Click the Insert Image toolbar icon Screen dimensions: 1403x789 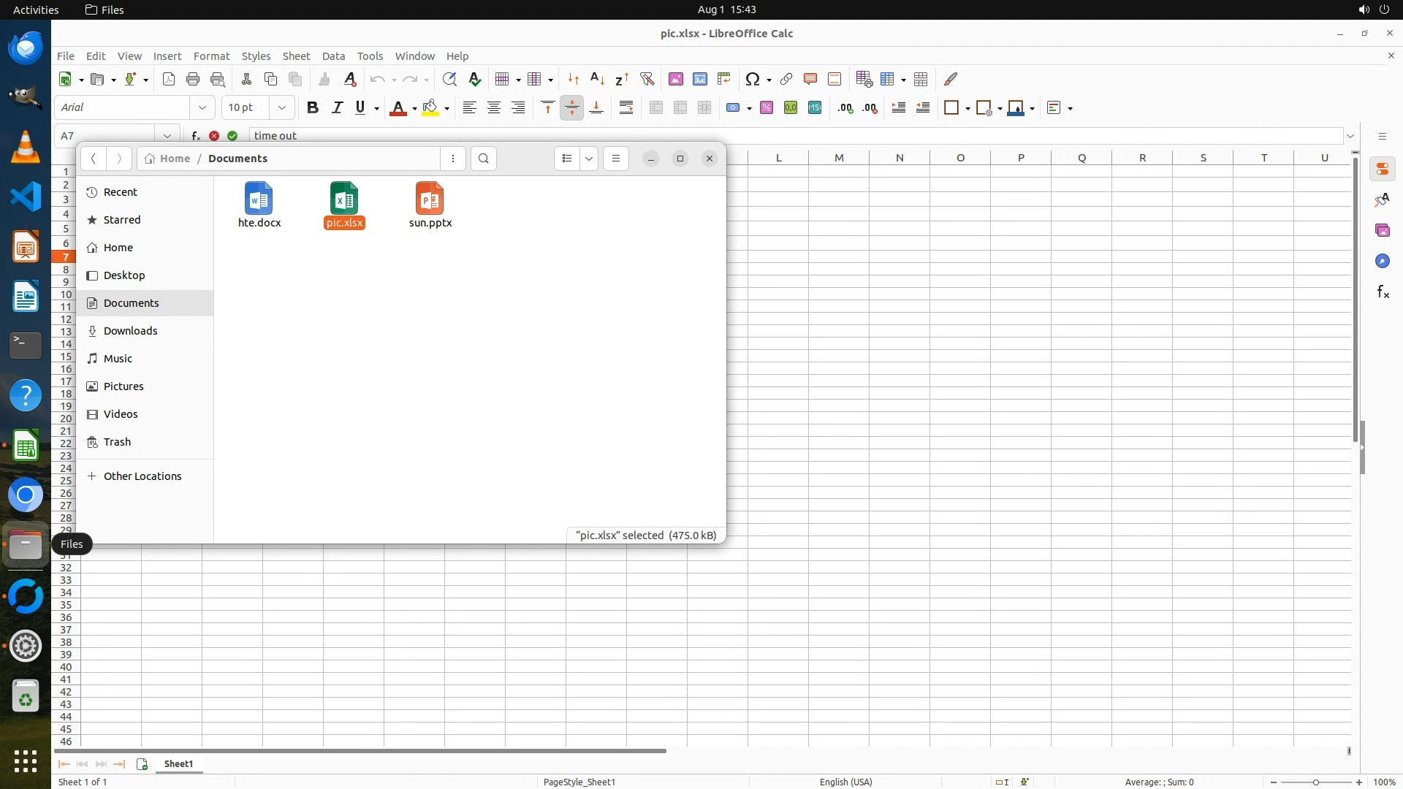[675, 79]
